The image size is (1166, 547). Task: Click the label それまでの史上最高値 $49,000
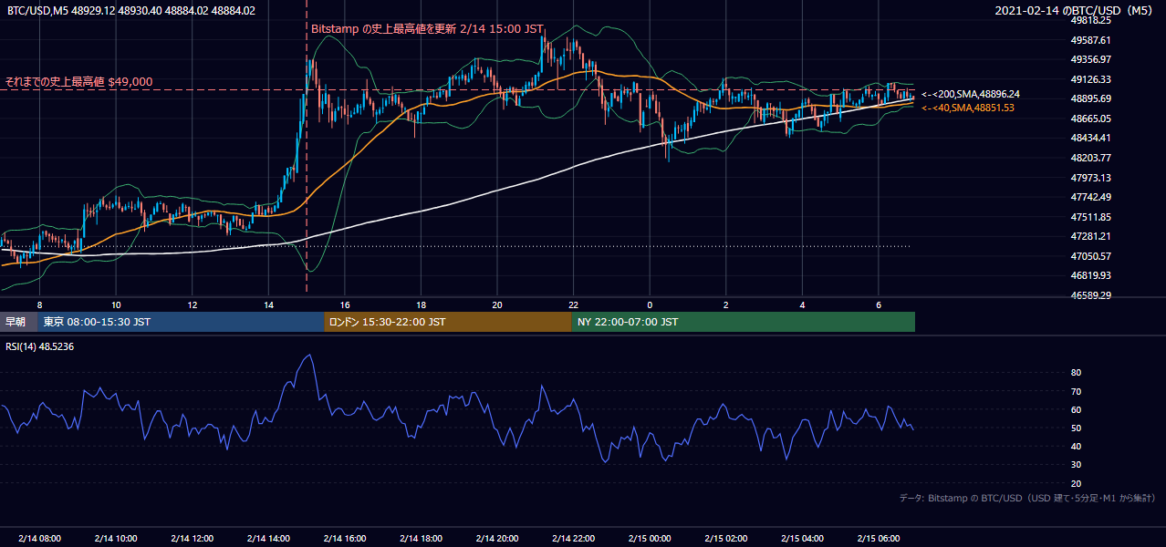tap(78, 81)
